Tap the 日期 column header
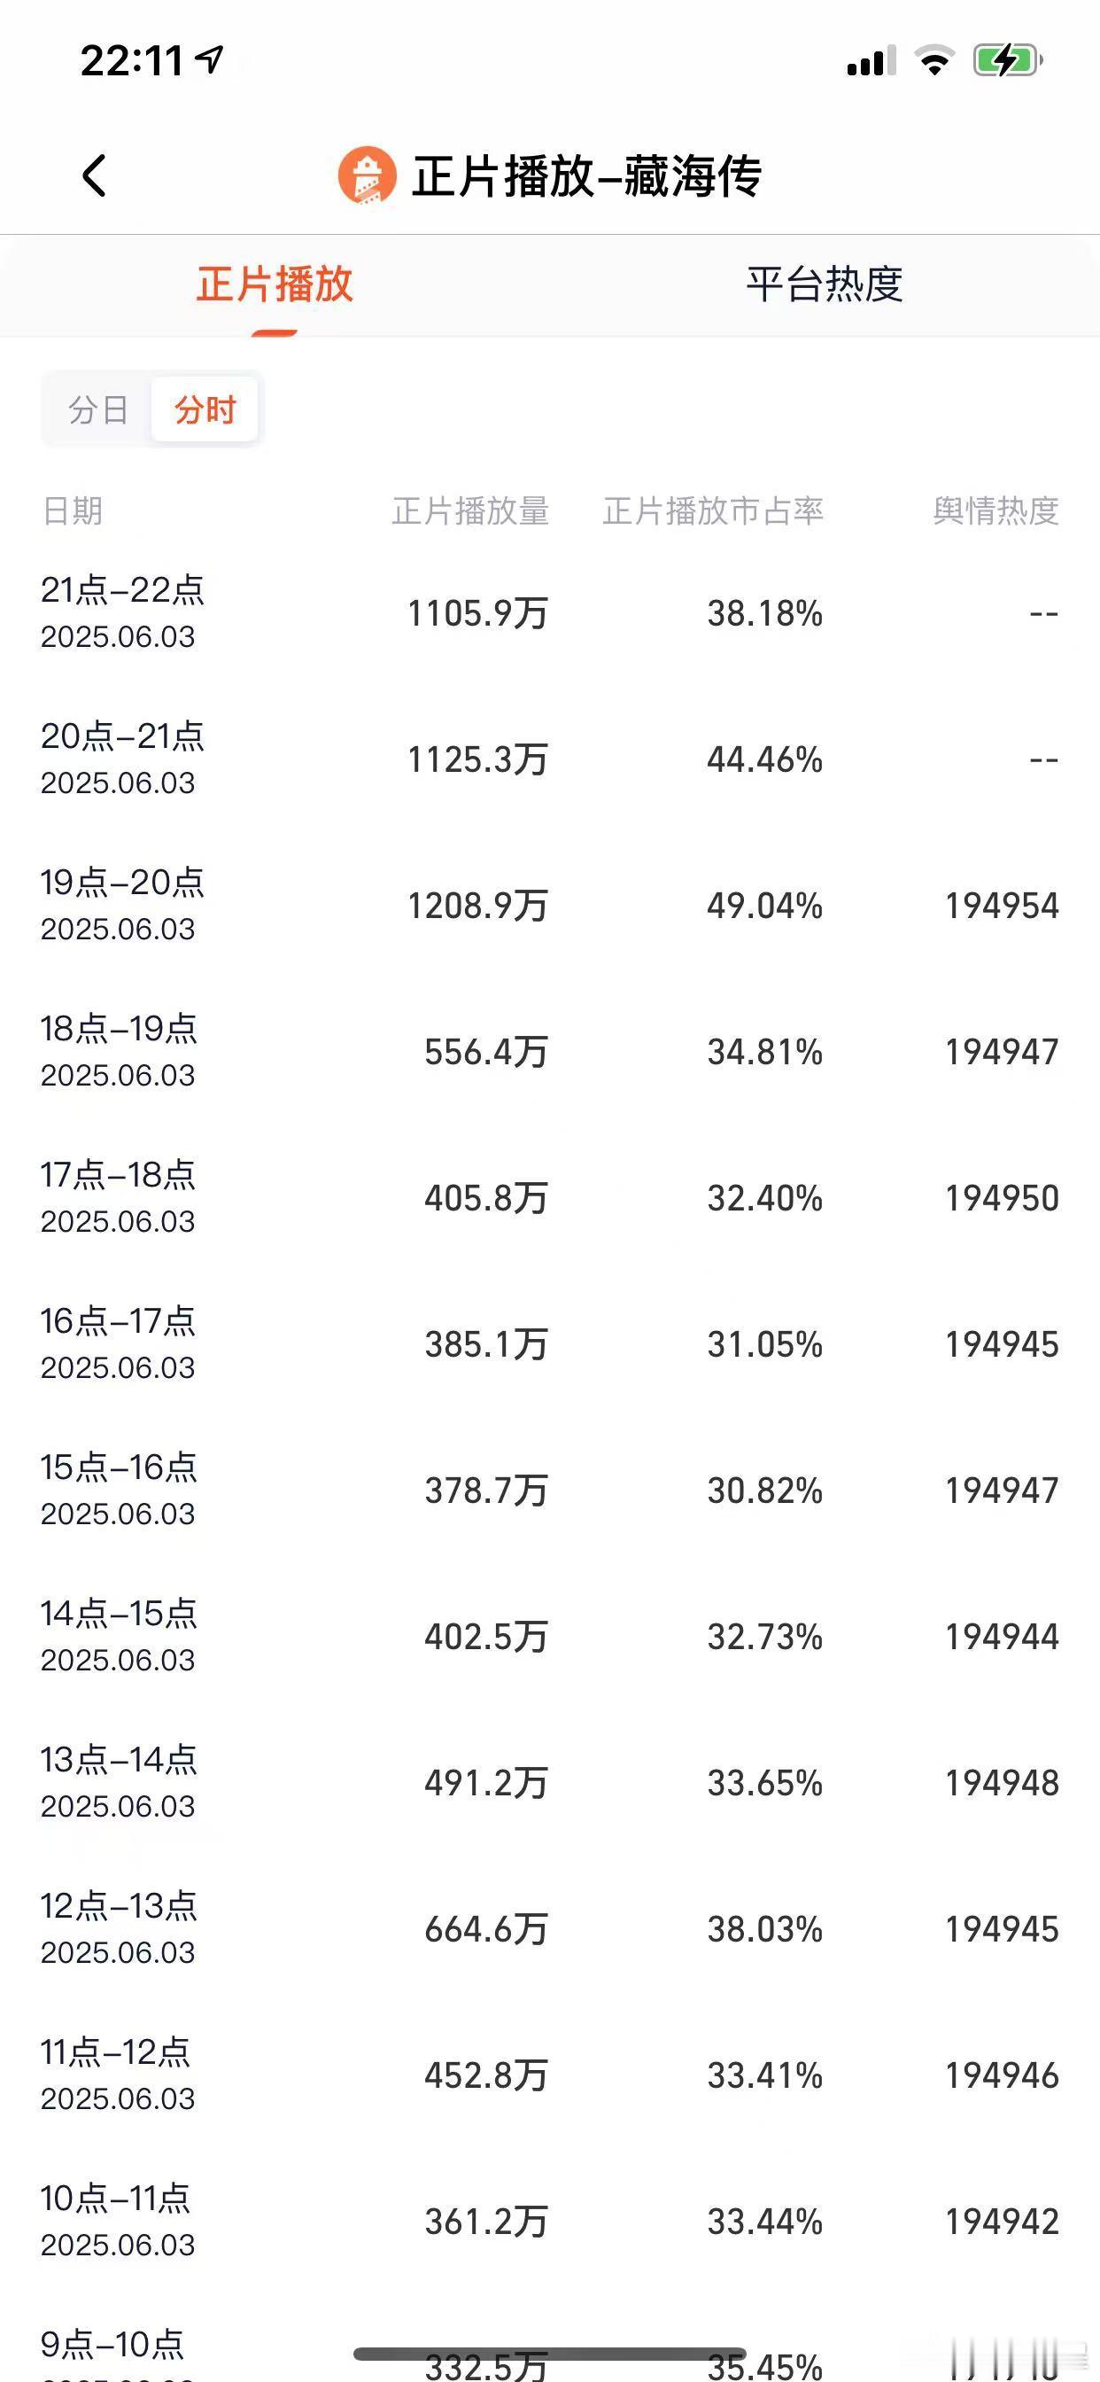Image resolution: width=1100 pixels, height=2382 pixels. pos(72,510)
